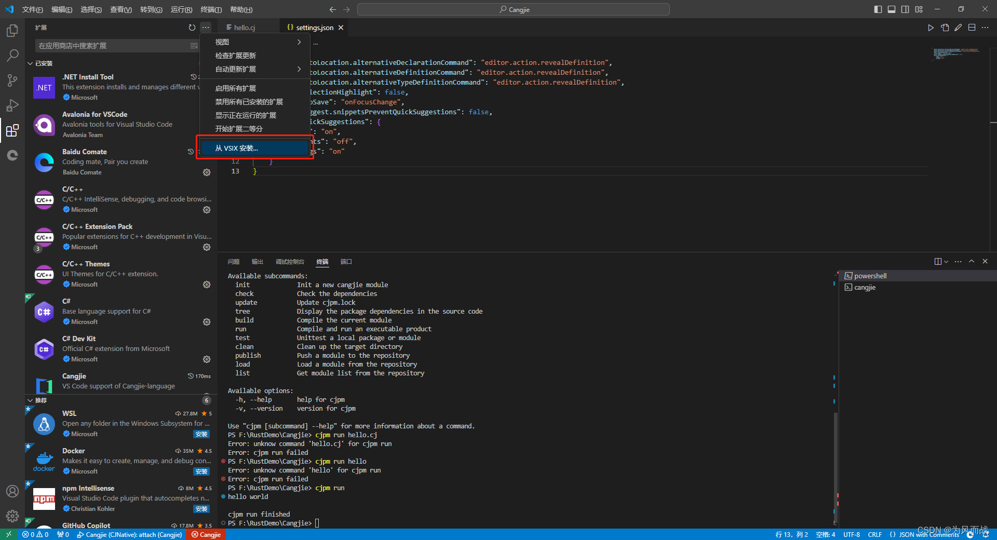Open the Accounts icon in activity bar
This screenshot has height=540, width=997.
[12, 491]
